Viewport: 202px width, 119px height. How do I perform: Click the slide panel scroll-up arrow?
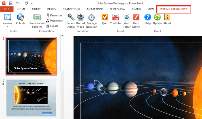pos(62,35)
